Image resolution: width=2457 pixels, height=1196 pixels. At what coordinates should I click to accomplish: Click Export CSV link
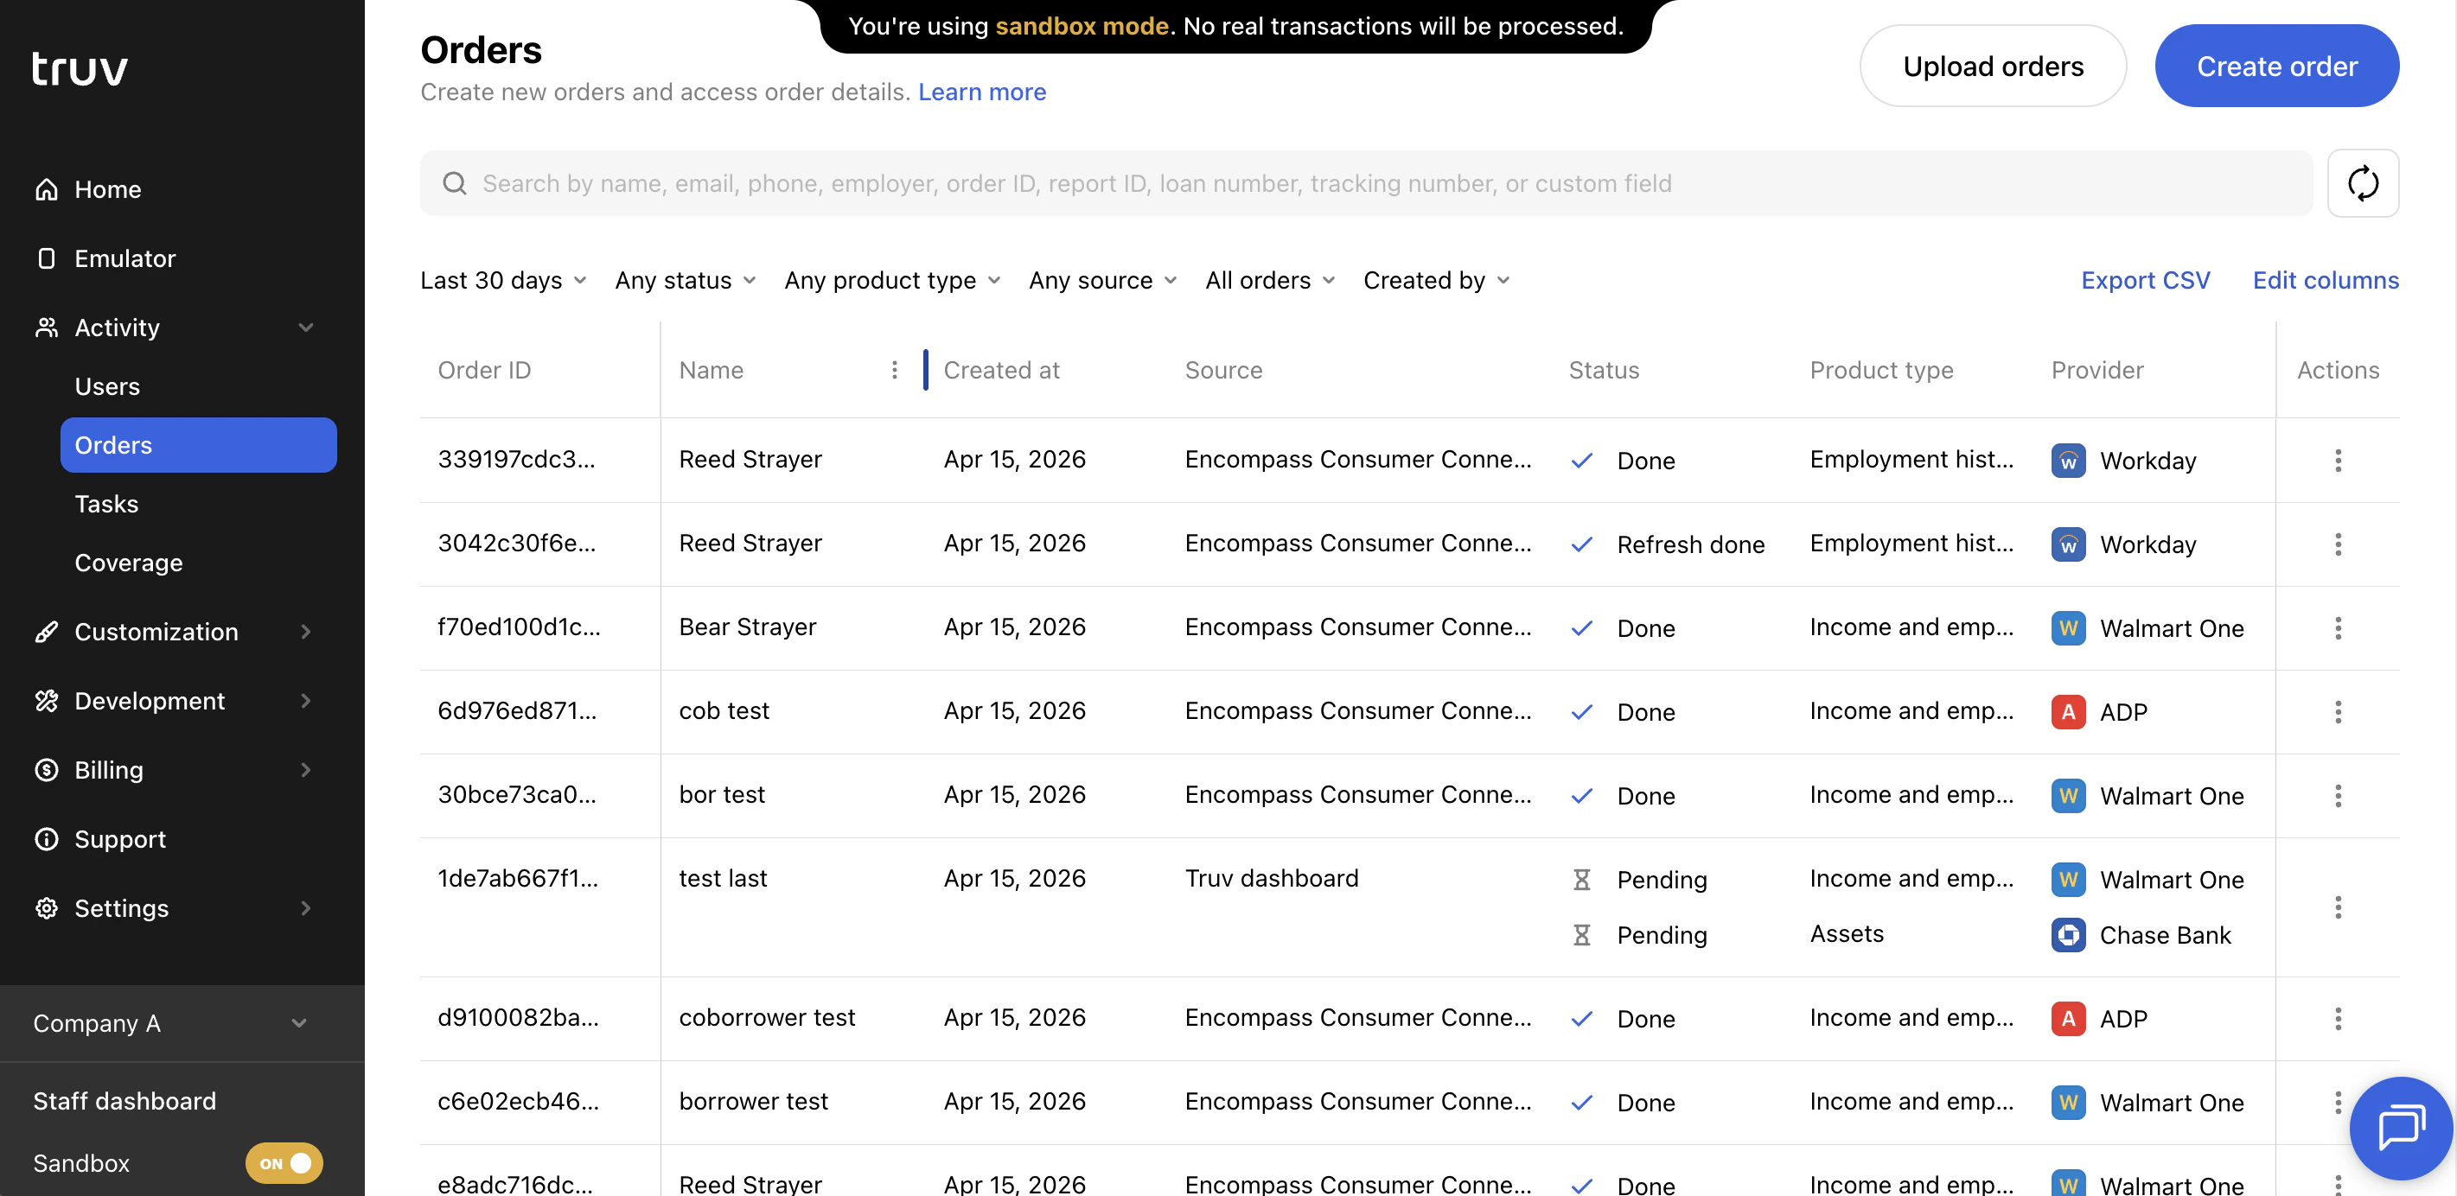coord(2145,280)
